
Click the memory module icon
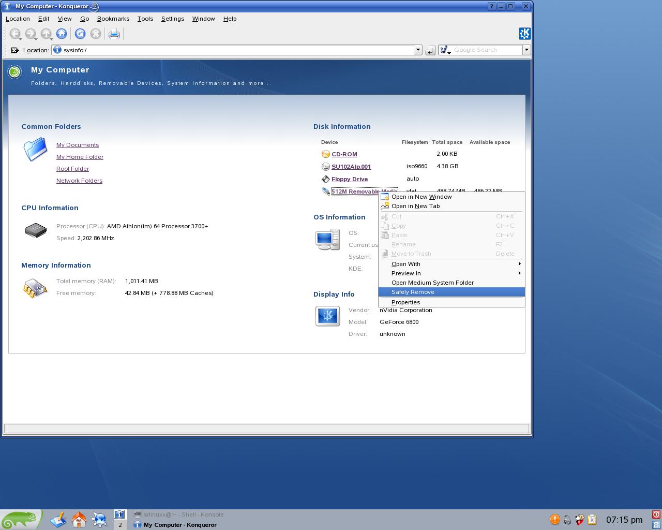point(35,288)
